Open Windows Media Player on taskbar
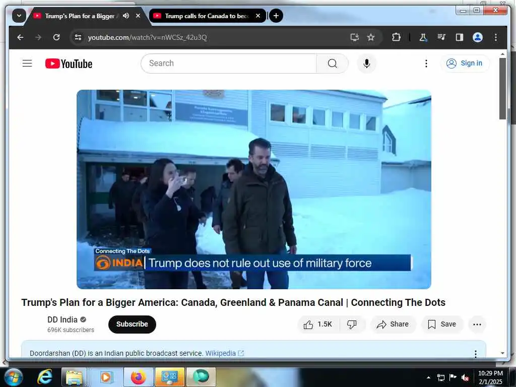The height and width of the screenshot is (387, 516). click(x=106, y=377)
